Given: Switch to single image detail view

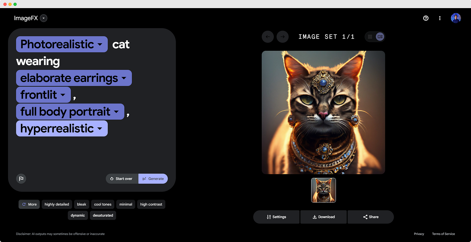Looking at the screenshot, I should tap(380, 37).
